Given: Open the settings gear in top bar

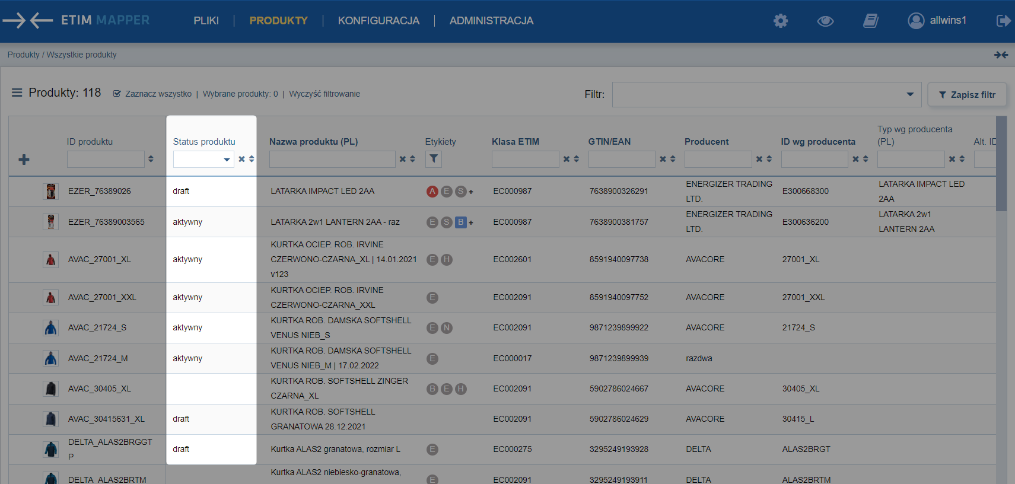Looking at the screenshot, I should 781,21.
